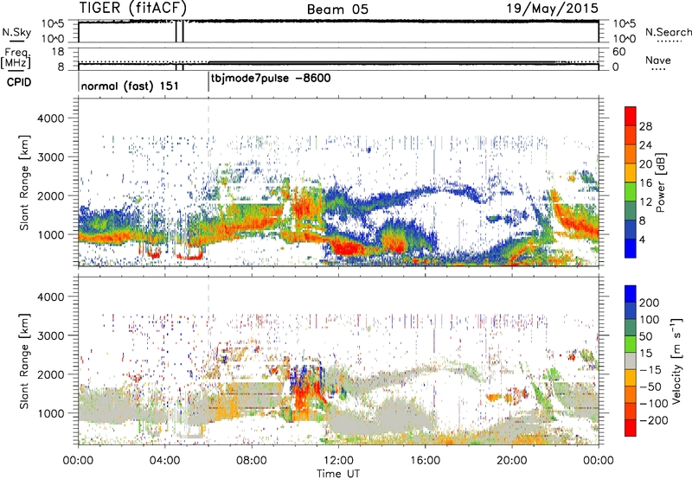Click the '20:00' time tick label

pyautogui.click(x=512, y=461)
